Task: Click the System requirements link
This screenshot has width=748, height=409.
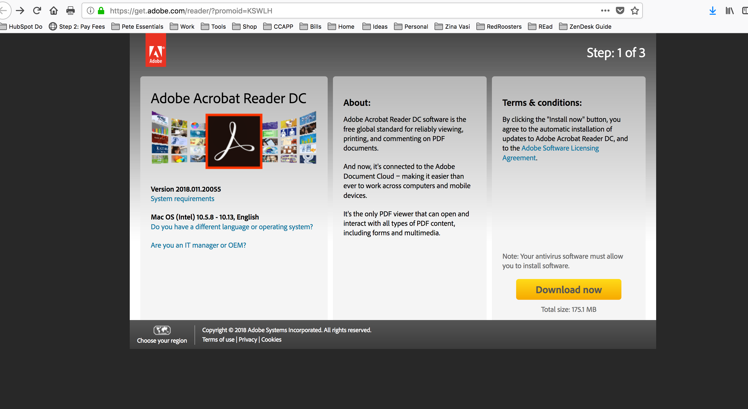Action: pyautogui.click(x=183, y=198)
